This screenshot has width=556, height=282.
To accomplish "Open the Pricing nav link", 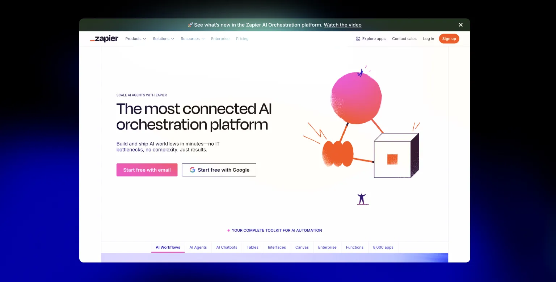I will [x=242, y=39].
